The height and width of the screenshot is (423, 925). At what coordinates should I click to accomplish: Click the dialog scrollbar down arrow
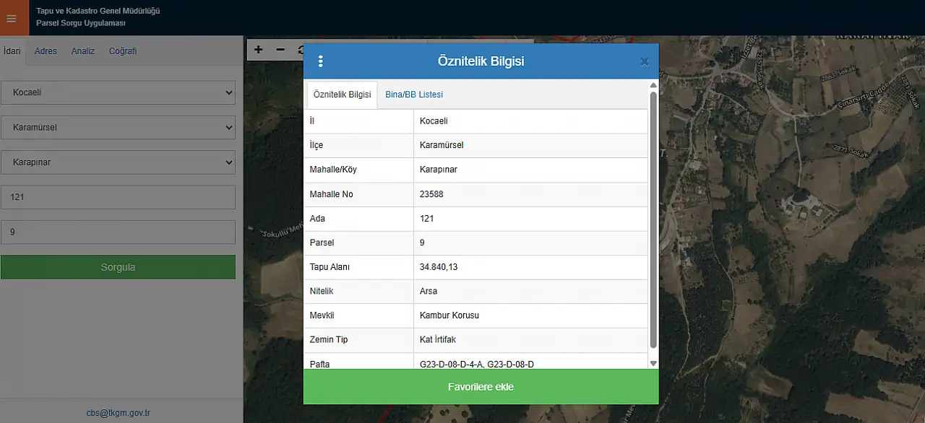click(x=654, y=364)
